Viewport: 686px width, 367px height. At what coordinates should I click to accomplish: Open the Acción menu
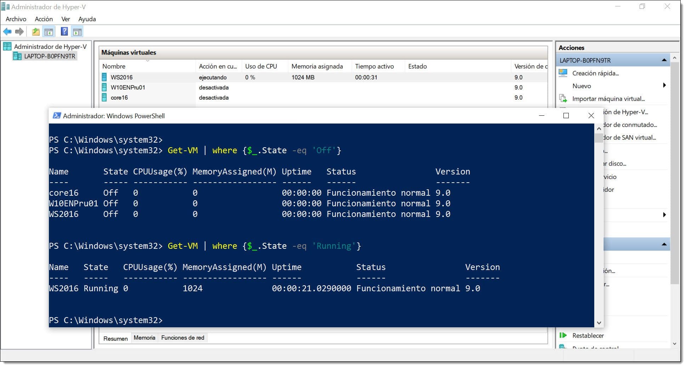click(x=44, y=19)
